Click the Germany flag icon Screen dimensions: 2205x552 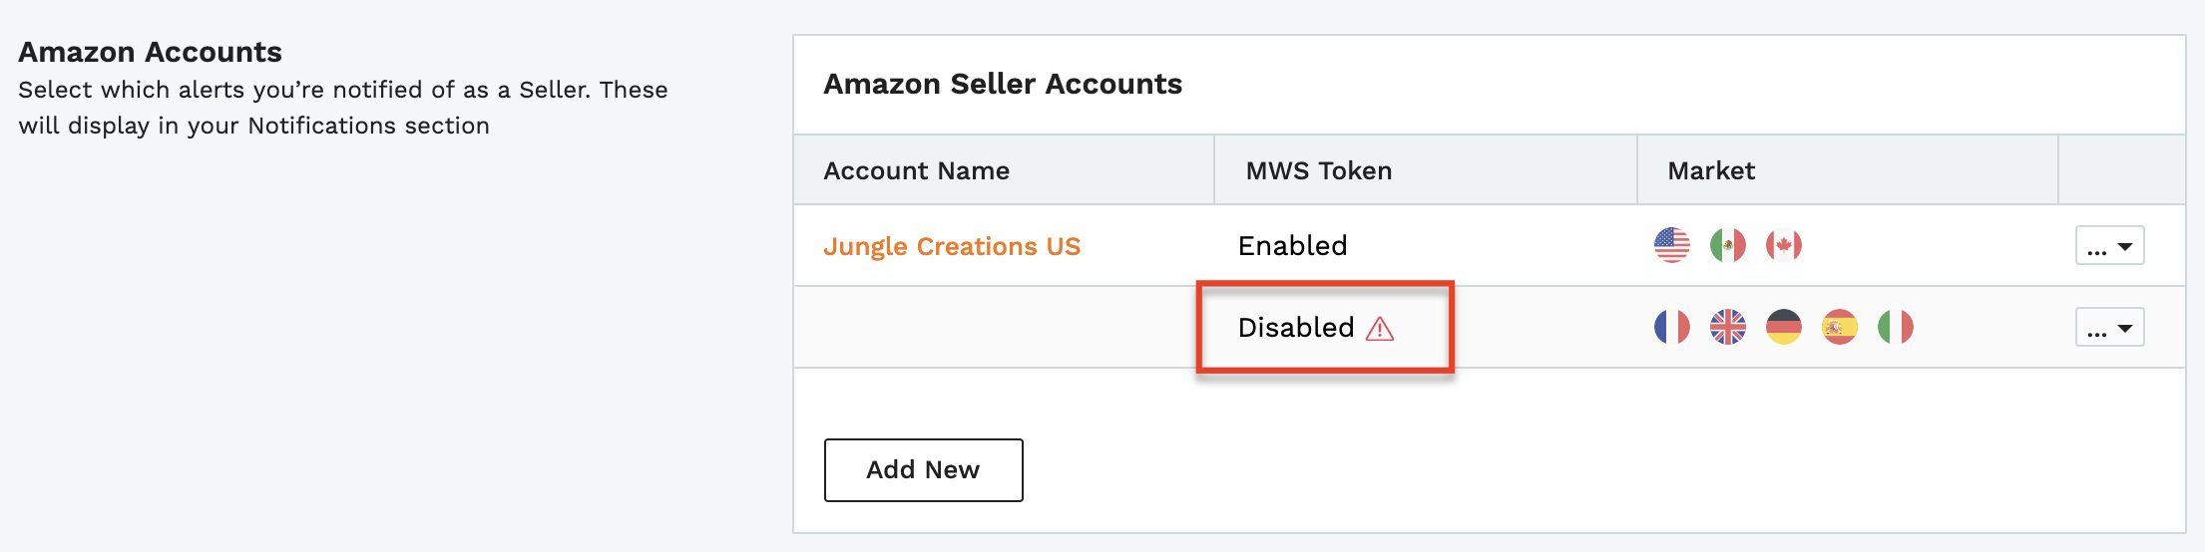tap(1784, 327)
